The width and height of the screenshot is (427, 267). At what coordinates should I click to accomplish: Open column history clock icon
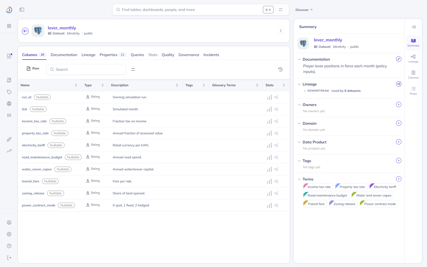[280, 69]
